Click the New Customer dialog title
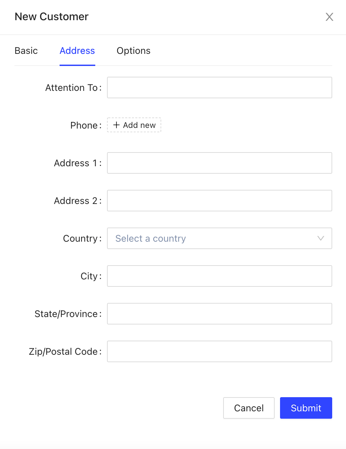 [x=51, y=16]
